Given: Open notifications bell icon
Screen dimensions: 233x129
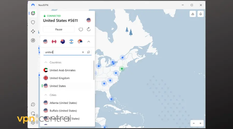Looking at the screenshot, I should 200,14.
